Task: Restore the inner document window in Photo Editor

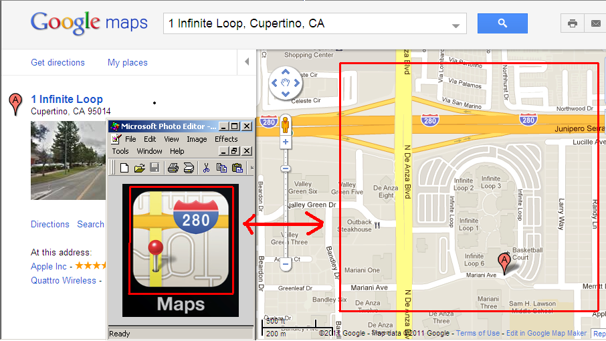Action: (x=234, y=151)
